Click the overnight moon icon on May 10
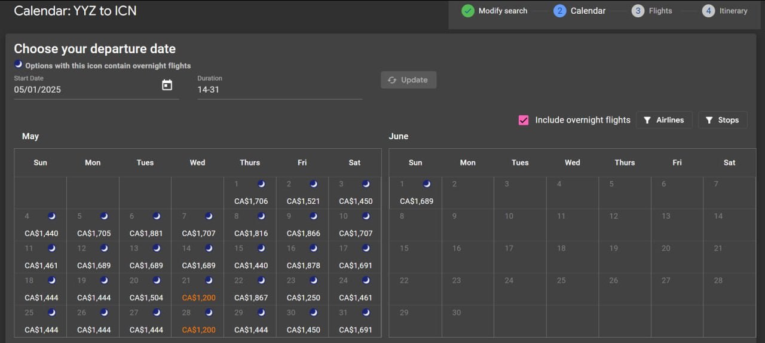 tap(366, 216)
